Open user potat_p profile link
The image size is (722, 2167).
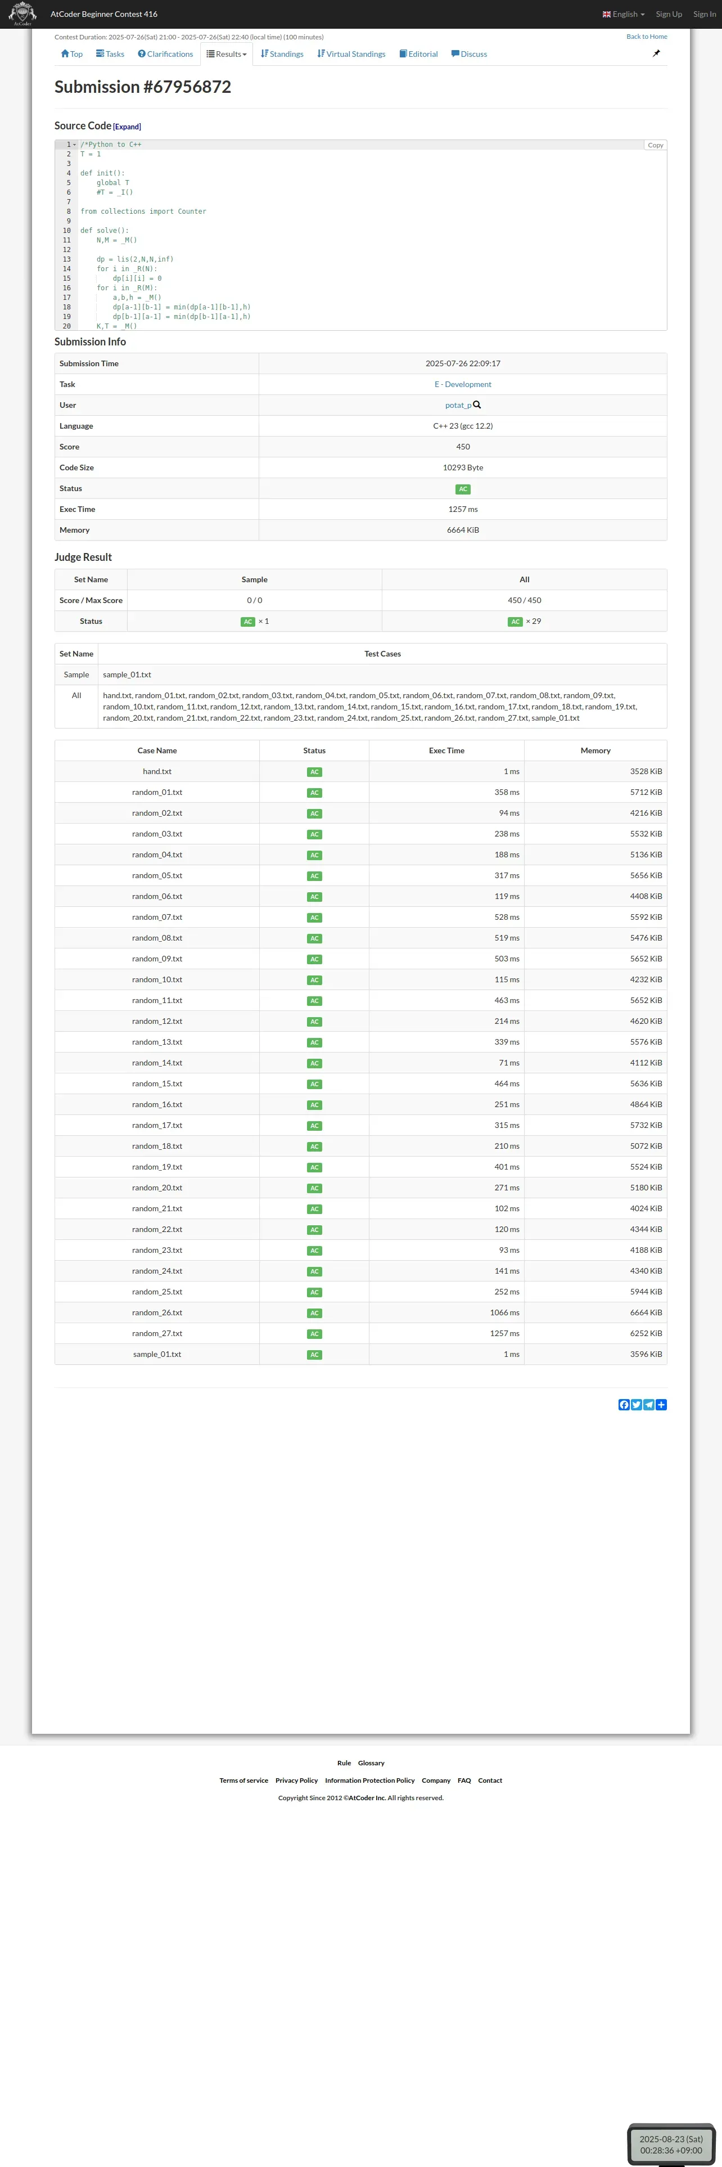(458, 406)
